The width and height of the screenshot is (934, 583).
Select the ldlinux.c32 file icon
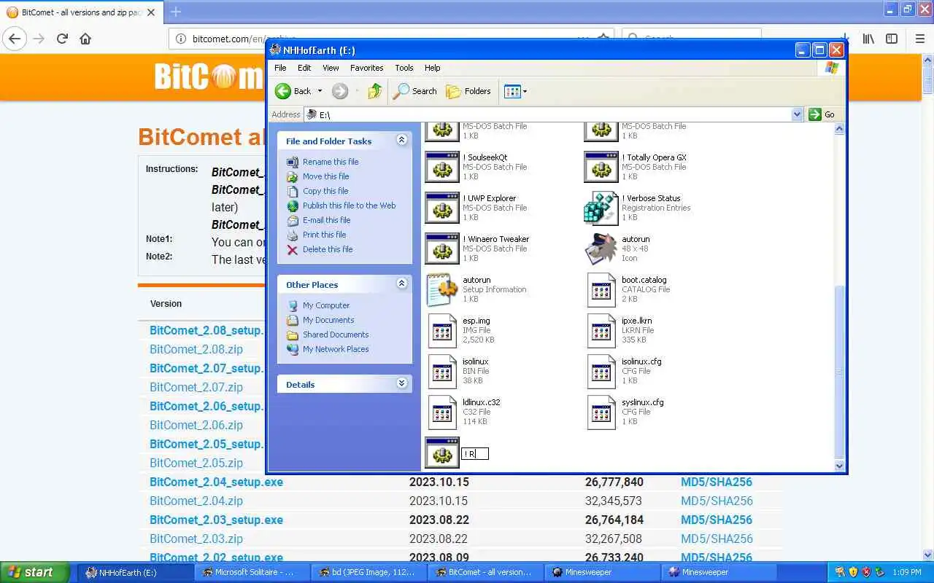tap(441, 412)
